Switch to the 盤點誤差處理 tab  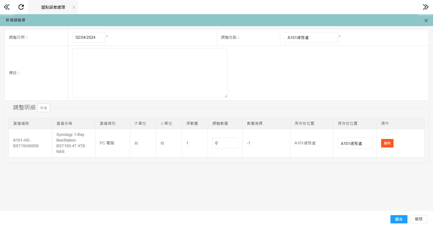click(53, 7)
